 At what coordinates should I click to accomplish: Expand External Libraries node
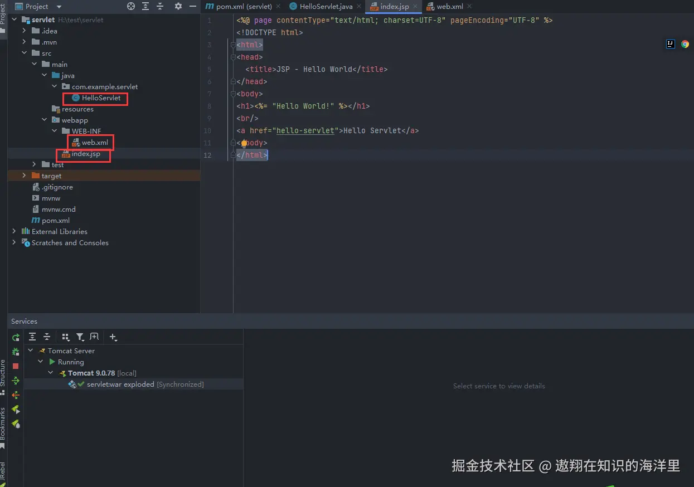click(14, 231)
